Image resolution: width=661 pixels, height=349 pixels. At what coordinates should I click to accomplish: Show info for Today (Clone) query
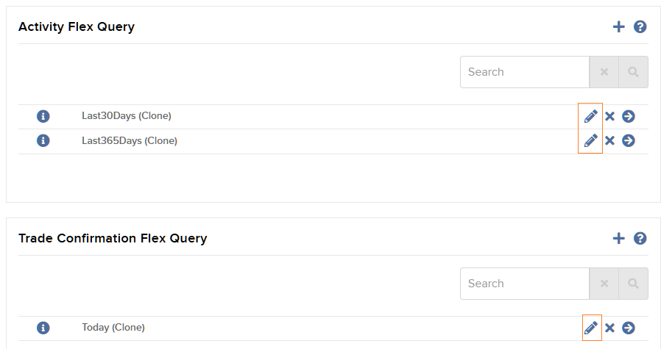(x=43, y=328)
